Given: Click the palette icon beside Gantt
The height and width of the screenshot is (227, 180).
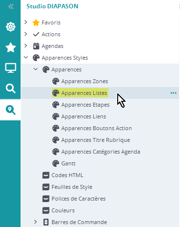Looking at the screenshot, I should [56, 163].
